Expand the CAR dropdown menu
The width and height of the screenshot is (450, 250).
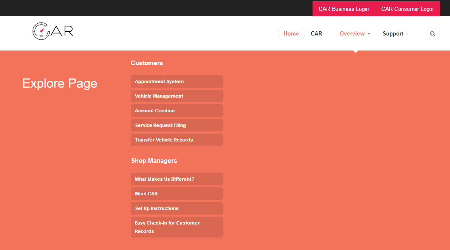[x=319, y=33]
